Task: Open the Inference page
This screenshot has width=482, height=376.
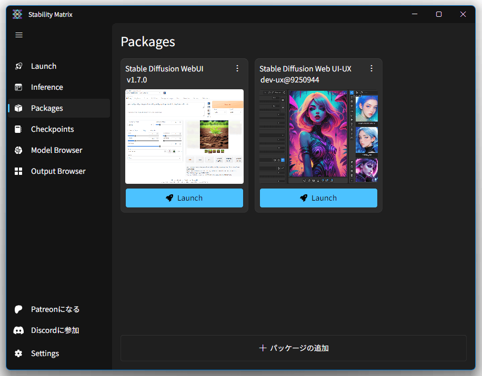Action: click(x=59, y=87)
